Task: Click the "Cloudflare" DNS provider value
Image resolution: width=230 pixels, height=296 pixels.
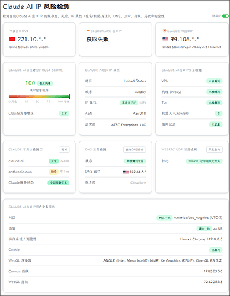Action: click(x=138, y=182)
